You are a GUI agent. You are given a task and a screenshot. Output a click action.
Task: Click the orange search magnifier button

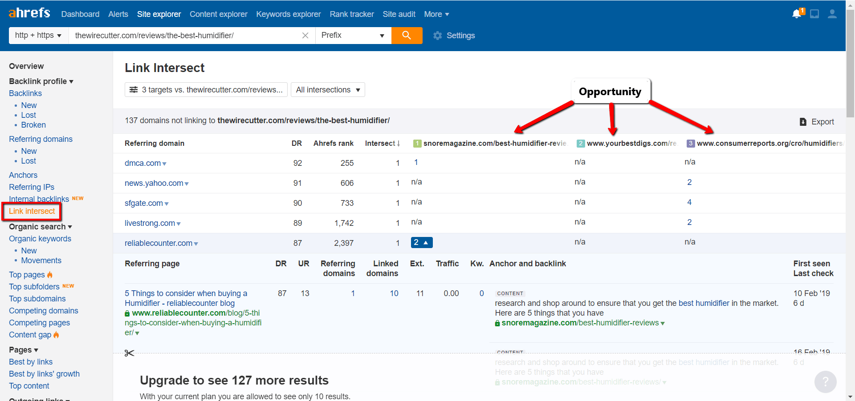click(407, 35)
